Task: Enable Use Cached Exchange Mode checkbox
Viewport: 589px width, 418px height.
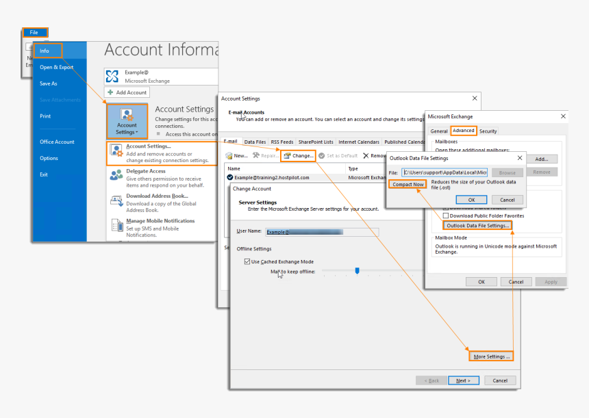Action: [x=247, y=261]
